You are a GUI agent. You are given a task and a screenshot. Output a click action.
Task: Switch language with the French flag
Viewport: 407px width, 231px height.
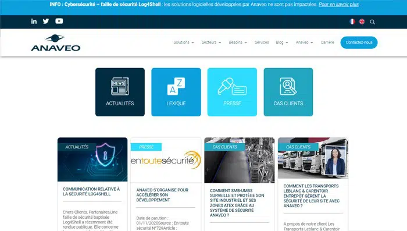352,22
